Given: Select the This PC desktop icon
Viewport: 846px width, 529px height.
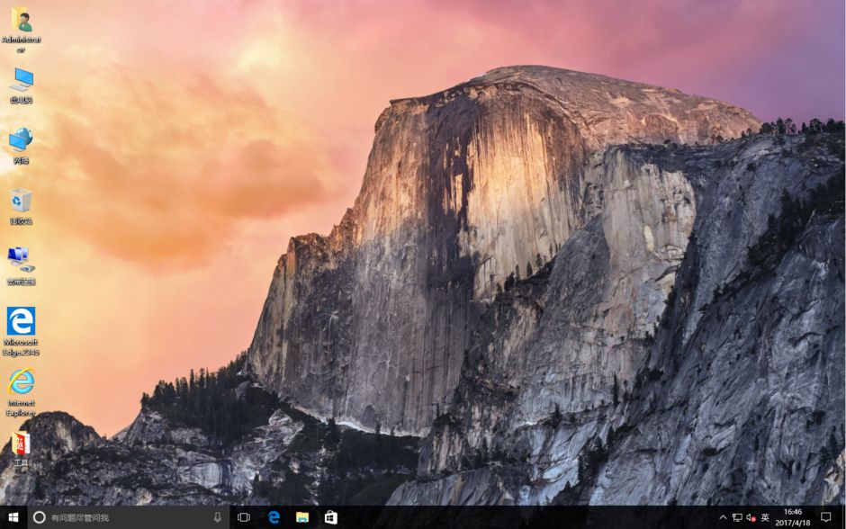Looking at the screenshot, I should tap(21, 85).
